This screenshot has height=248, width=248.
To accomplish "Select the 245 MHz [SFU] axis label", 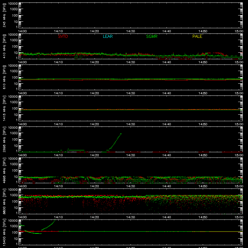I will [x=4, y=15].
